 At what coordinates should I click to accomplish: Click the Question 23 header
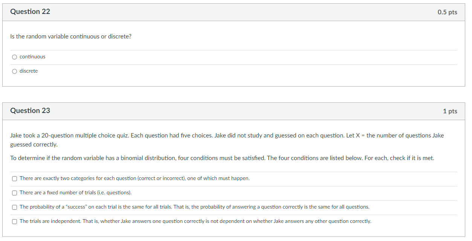pyautogui.click(x=30, y=111)
